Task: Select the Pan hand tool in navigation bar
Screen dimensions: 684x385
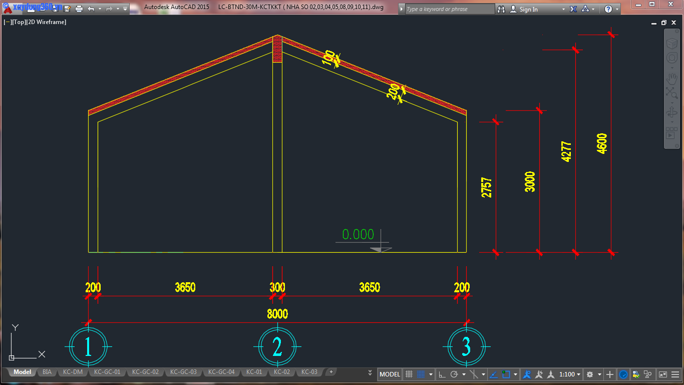Action: pyautogui.click(x=671, y=79)
